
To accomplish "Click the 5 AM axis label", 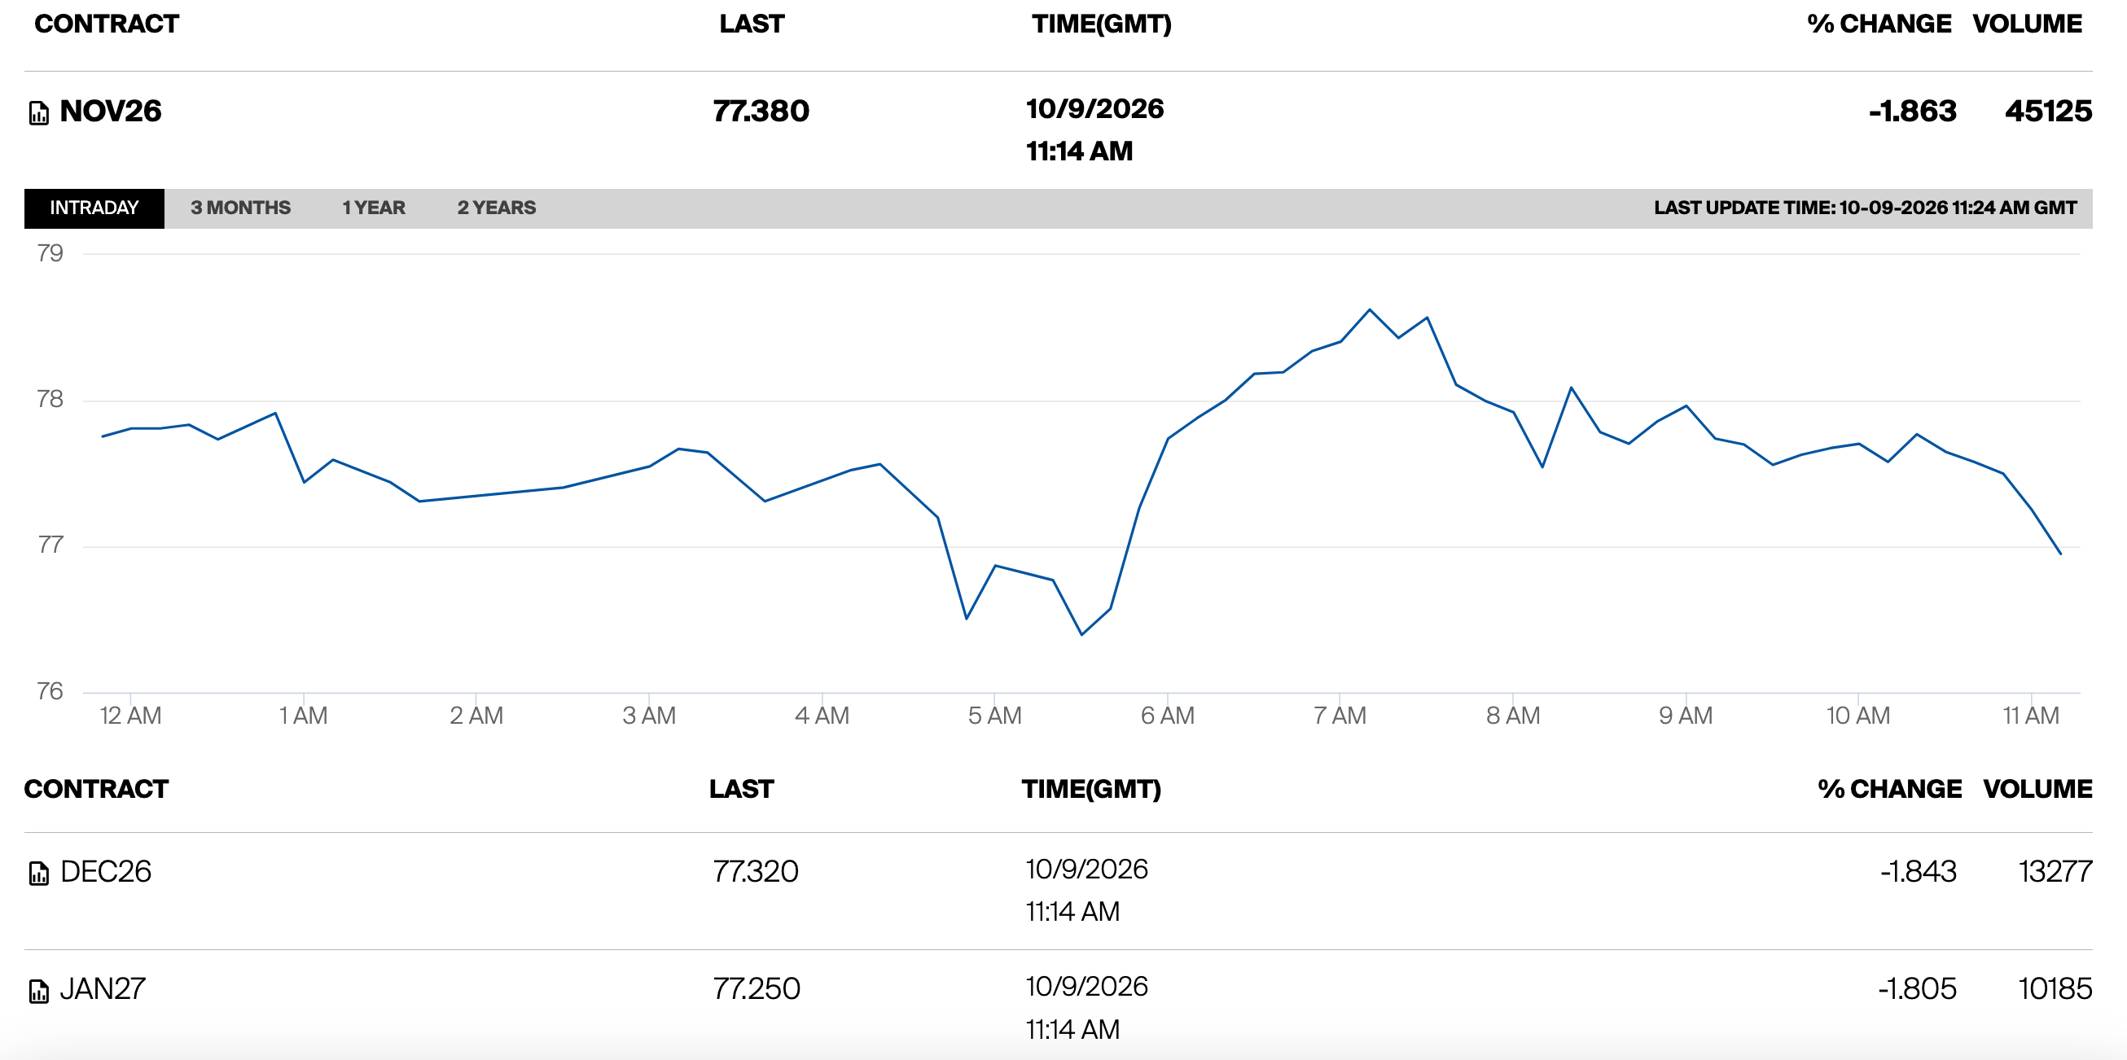I will pyautogui.click(x=995, y=716).
